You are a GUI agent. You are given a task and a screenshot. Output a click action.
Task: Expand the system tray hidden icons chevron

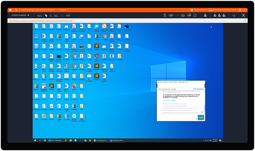203,140
